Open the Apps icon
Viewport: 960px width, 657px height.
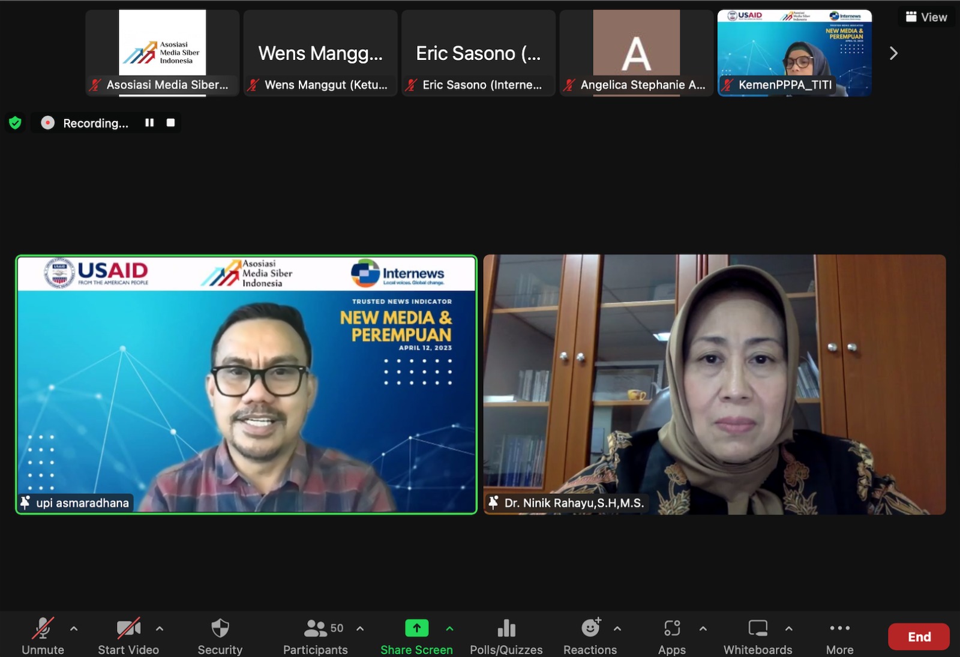[x=672, y=628]
